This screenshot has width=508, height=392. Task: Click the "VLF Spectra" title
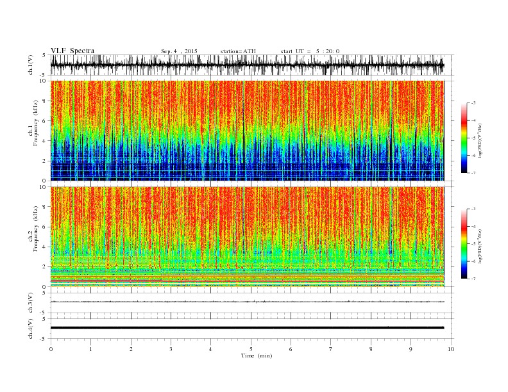72,51
